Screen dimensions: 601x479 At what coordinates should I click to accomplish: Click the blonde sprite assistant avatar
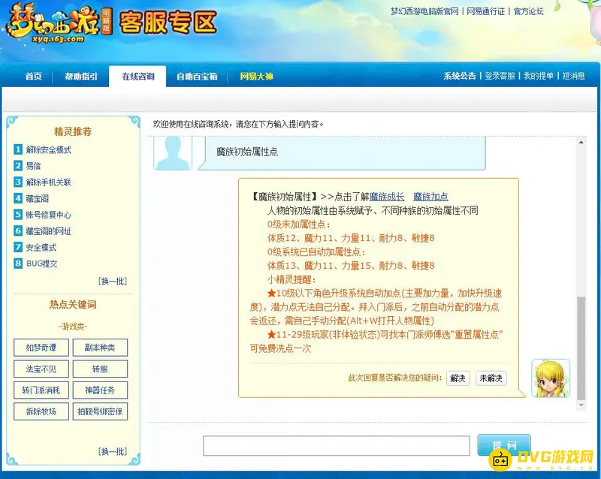point(551,378)
